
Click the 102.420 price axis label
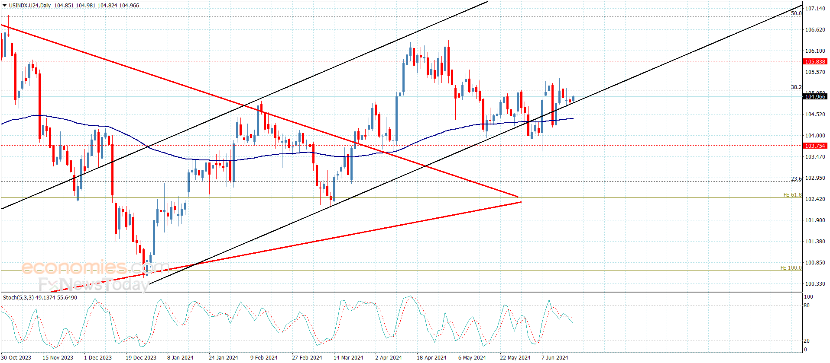(815, 199)
